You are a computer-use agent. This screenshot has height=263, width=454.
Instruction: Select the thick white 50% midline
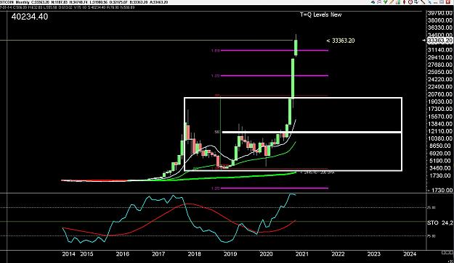coord(312,132)
